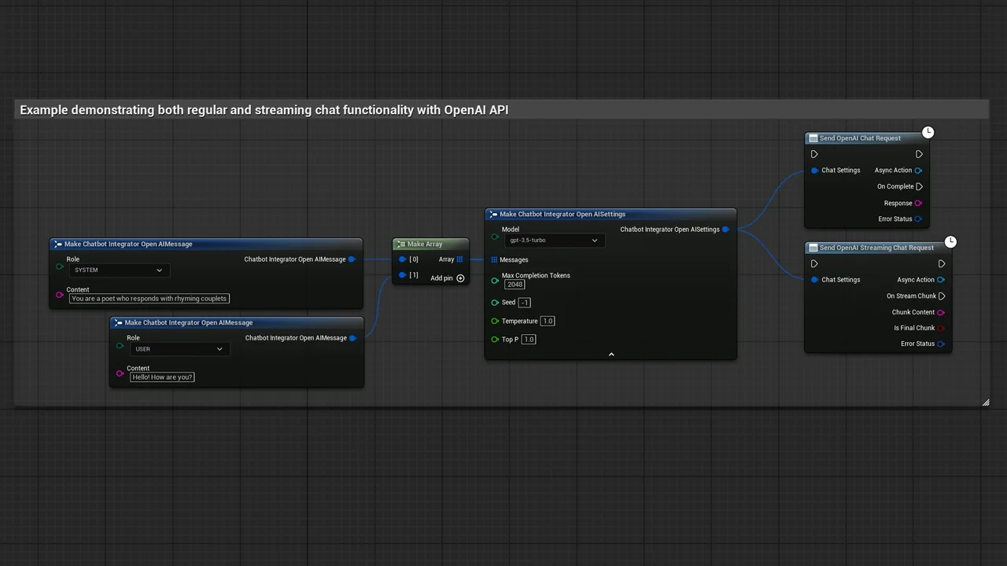Viewport: 1007px width, 566px height.
Task: Click Add pin plus icon on Make Array
Action: tap(460, 278)
